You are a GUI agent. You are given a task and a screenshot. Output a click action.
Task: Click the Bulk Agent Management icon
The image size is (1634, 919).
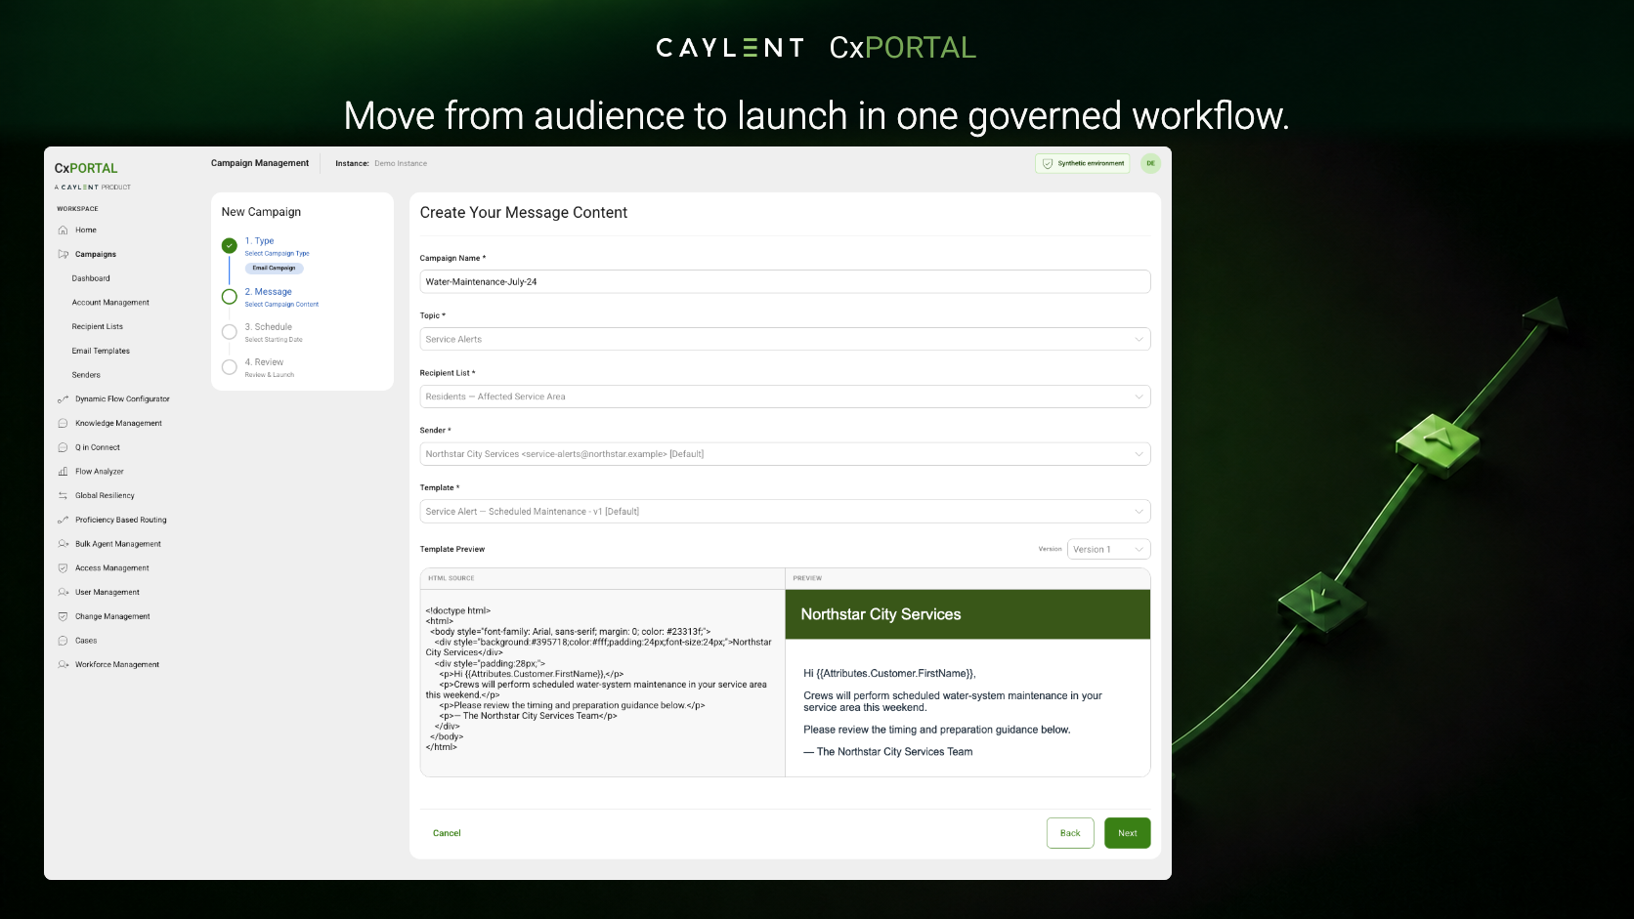click(63, 544)
